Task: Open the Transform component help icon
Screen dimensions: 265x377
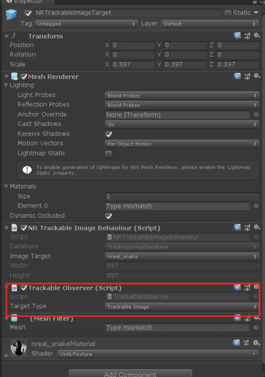Action: coord(237,36)
